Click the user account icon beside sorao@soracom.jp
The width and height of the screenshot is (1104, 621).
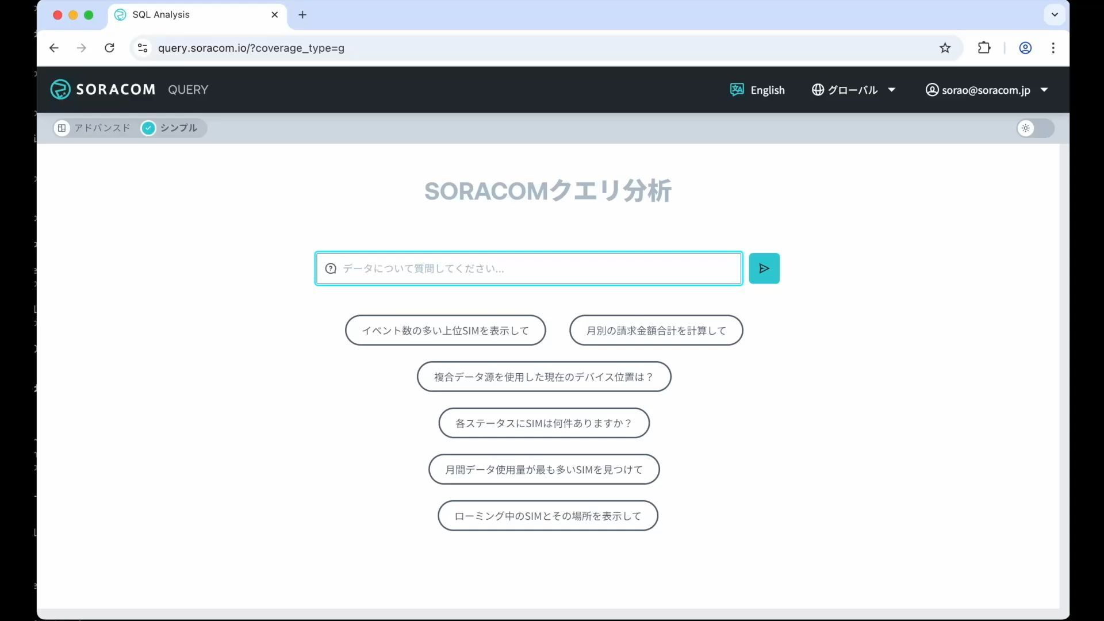tap(932, 90)
